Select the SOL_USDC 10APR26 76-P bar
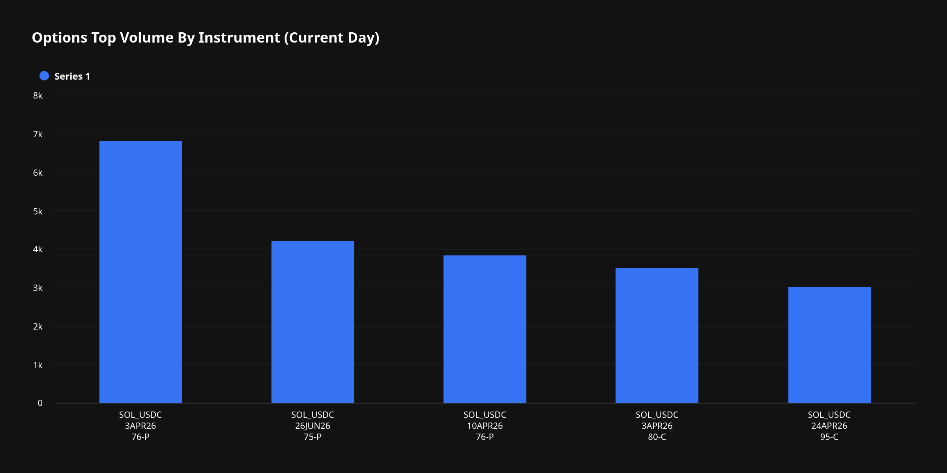The height and width of the screenshot is (473, 947). click(485, 329)
